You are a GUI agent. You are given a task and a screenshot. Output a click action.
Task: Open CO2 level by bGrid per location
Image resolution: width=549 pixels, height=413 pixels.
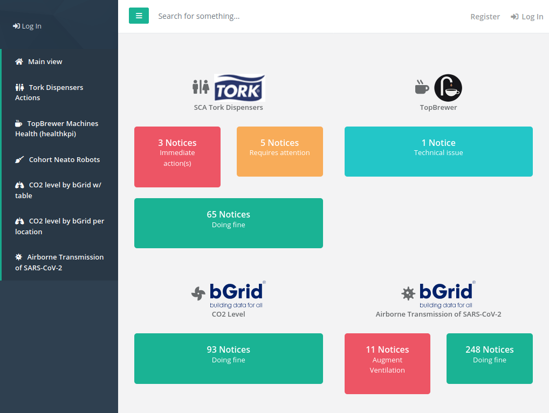[60, 226]
